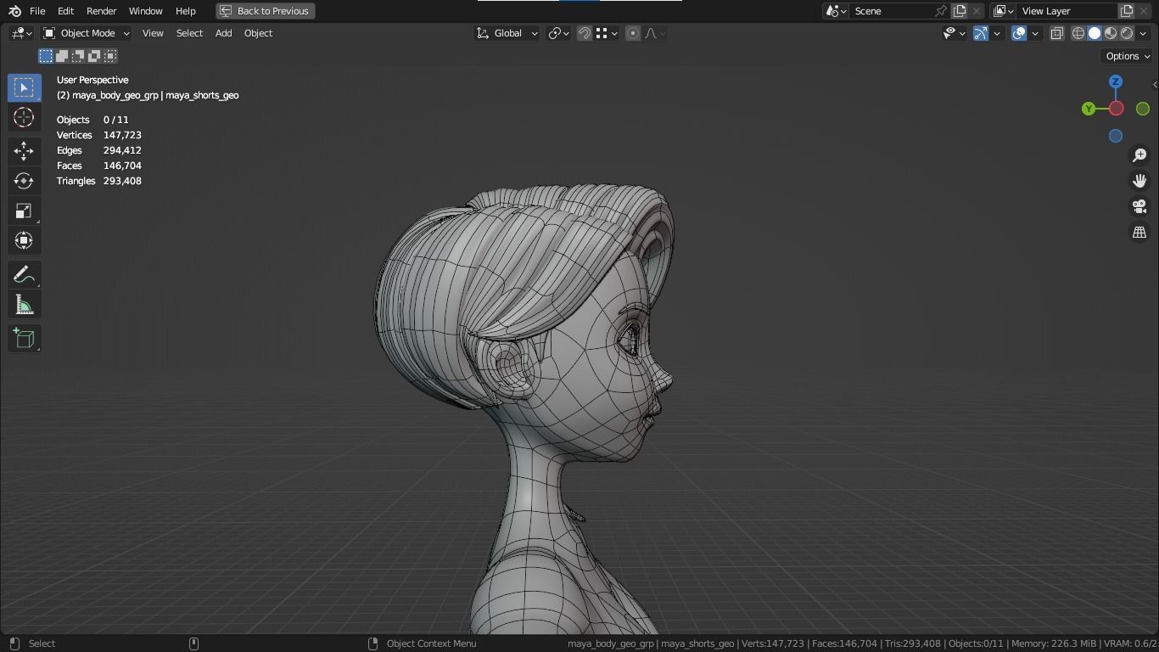Choose the Move tool
Screen dimensions: 1159x652
click(x=24, y=151)
